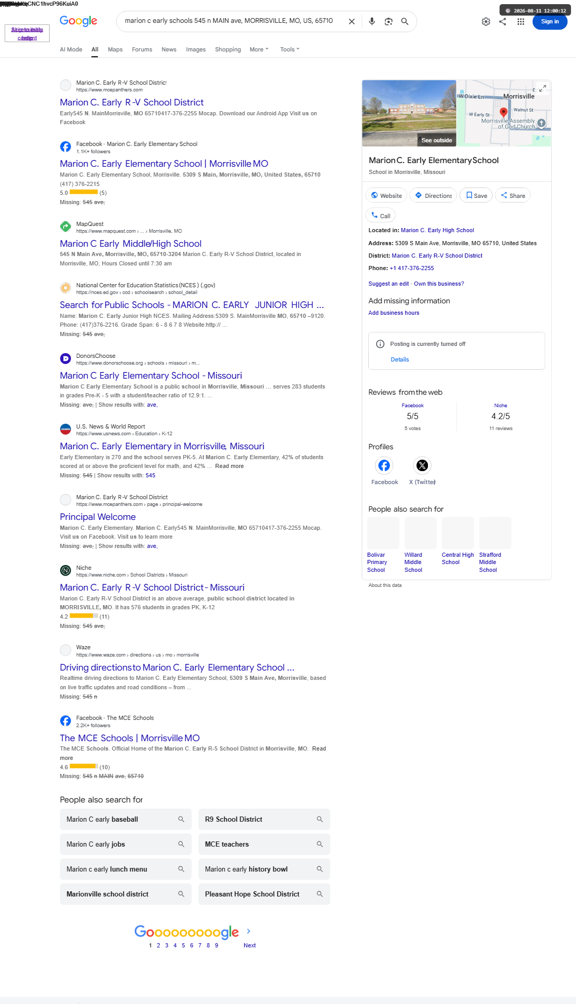
Task: Click Niche favicon in search result
Action: (x=65, y=570)
